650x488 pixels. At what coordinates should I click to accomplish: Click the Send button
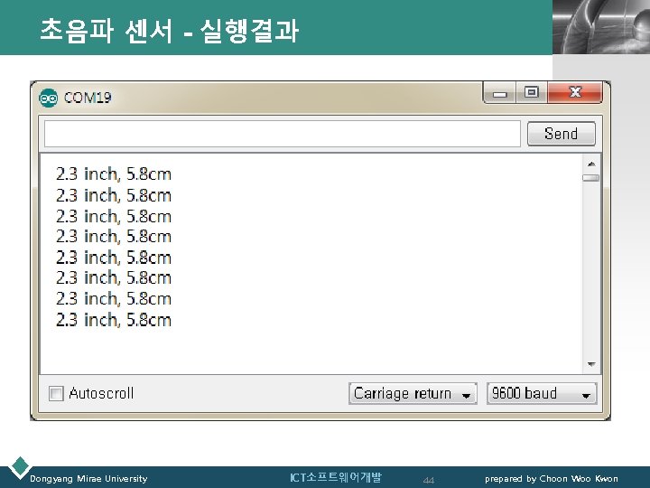(562, 134)
